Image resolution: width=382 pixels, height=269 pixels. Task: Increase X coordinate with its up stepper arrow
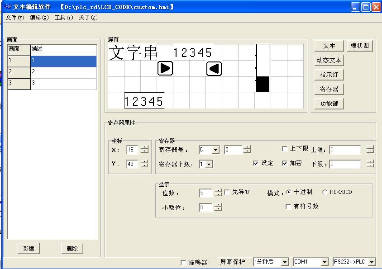(145, 147)
